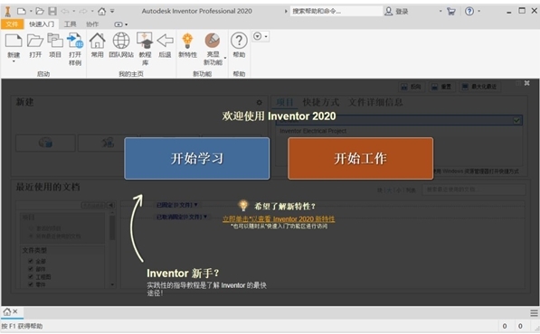
Task: Open the customize quick access toolbar dropdown
Action: [x=112, y=12]
